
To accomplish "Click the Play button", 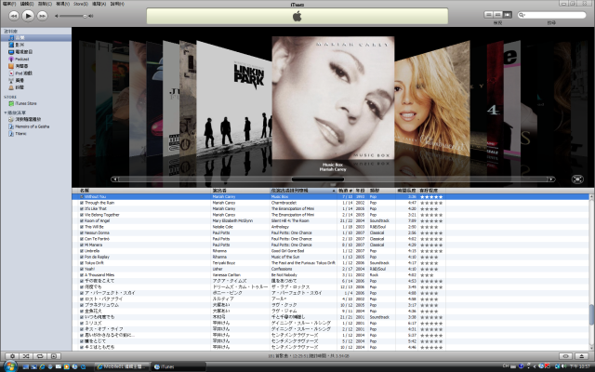I will (28, 16).
